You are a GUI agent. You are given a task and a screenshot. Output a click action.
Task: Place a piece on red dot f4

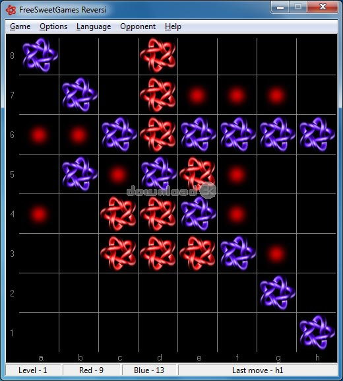pos(237,214)
